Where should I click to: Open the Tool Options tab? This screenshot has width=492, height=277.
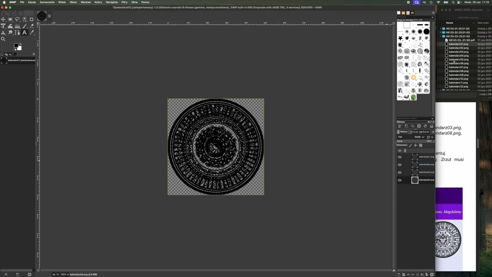(2, 54)
